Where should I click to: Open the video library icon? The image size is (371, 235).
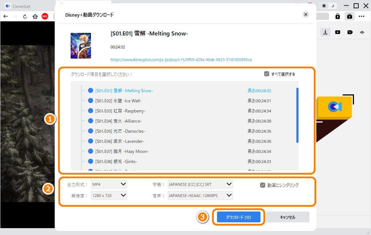[350, 16]
